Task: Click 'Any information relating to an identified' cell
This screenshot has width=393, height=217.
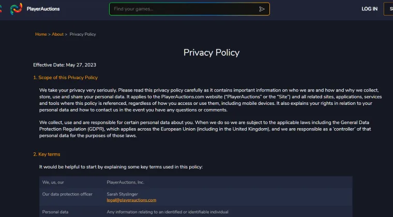Action: point(168,212)
